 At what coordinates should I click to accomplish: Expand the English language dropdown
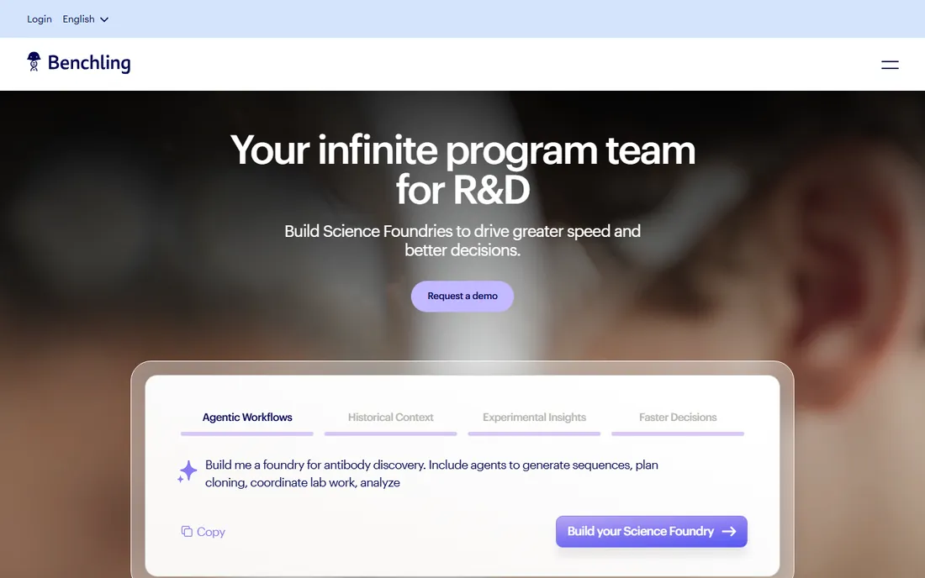[86, 18]
